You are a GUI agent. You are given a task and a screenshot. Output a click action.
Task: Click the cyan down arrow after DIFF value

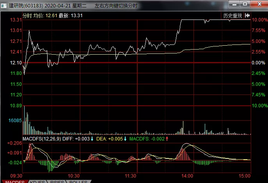point(92,139)
